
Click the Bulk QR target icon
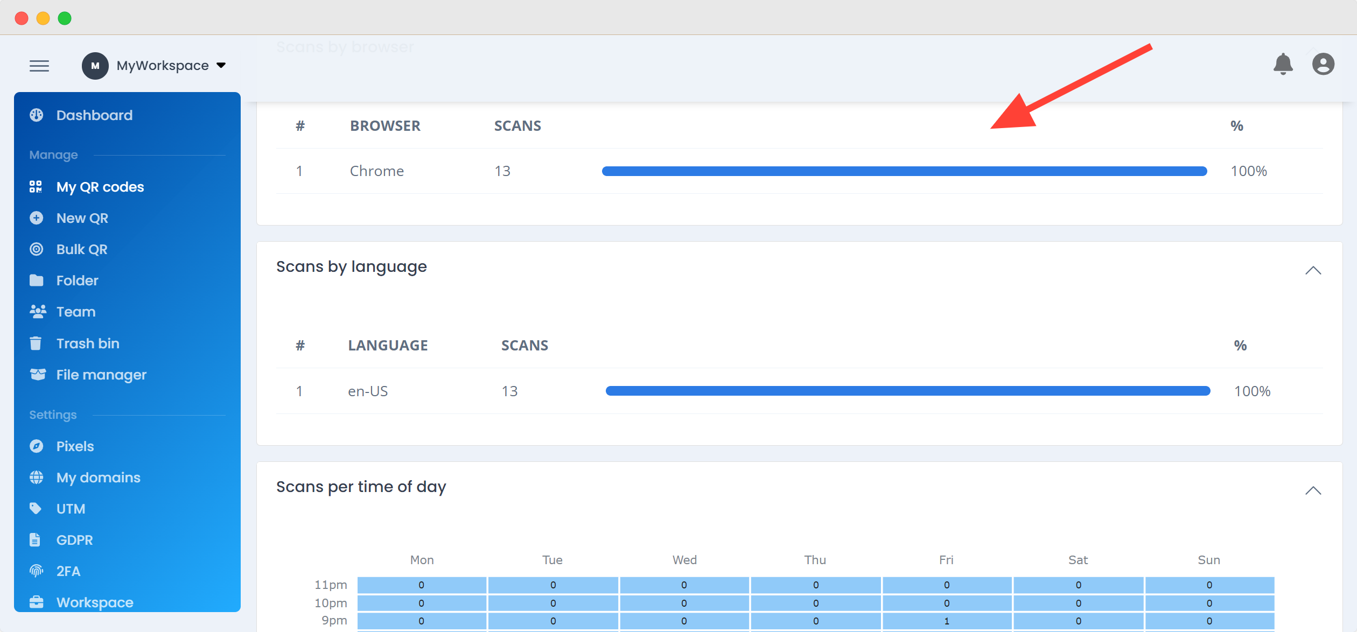pos(37,249)
